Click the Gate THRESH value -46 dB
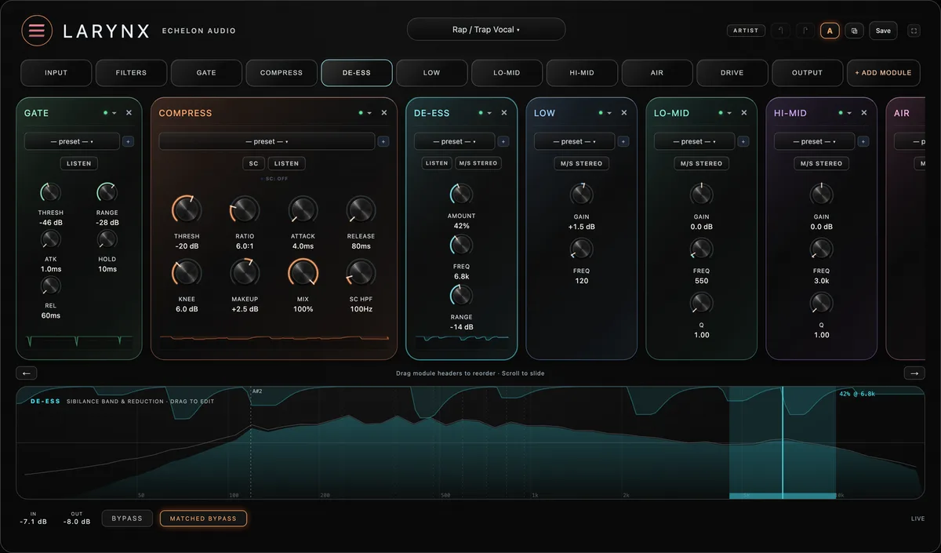The image size is (941, 553). click(x=51, y=223)
